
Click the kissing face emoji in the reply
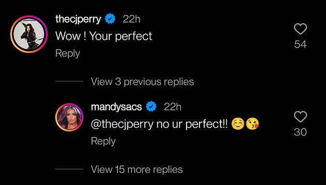point(252,124)
